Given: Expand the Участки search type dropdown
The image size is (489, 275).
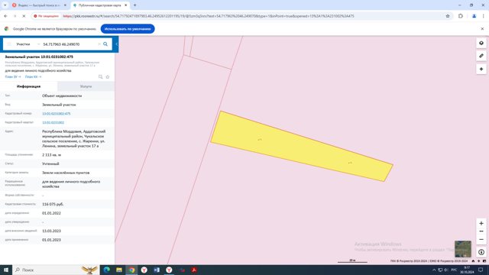Looking at the screenshot, I should coord(28,44).
